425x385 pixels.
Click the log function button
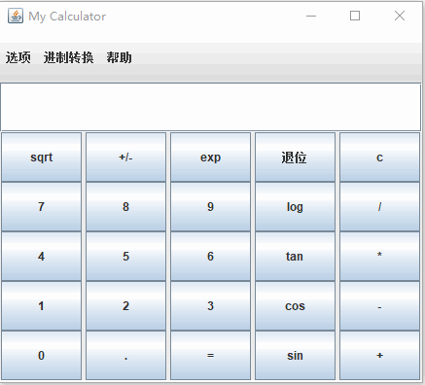click(x=295, y=207)
